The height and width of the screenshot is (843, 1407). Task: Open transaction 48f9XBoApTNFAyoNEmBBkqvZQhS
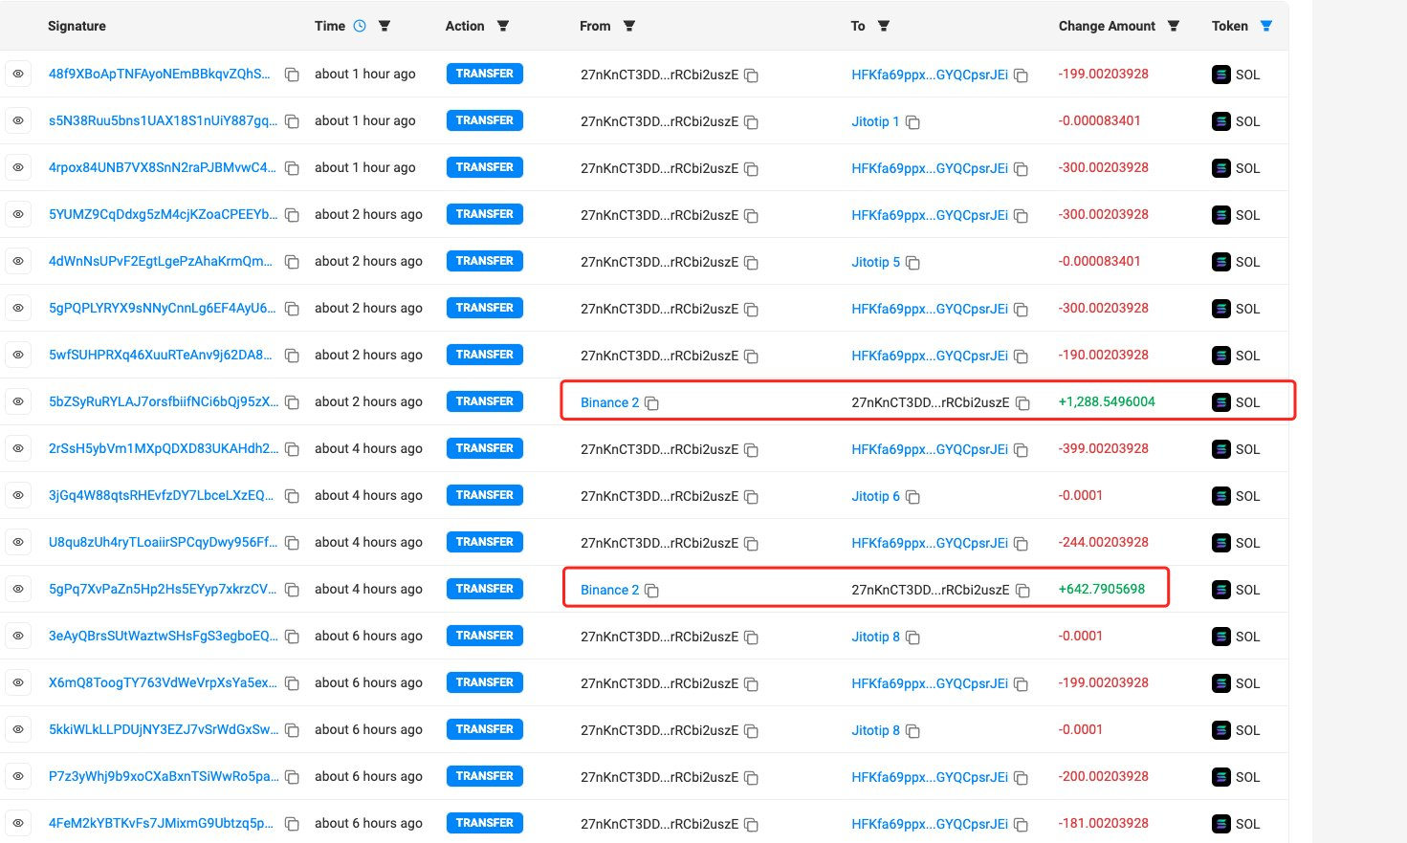pyautogui.click(x=160, y=74)
